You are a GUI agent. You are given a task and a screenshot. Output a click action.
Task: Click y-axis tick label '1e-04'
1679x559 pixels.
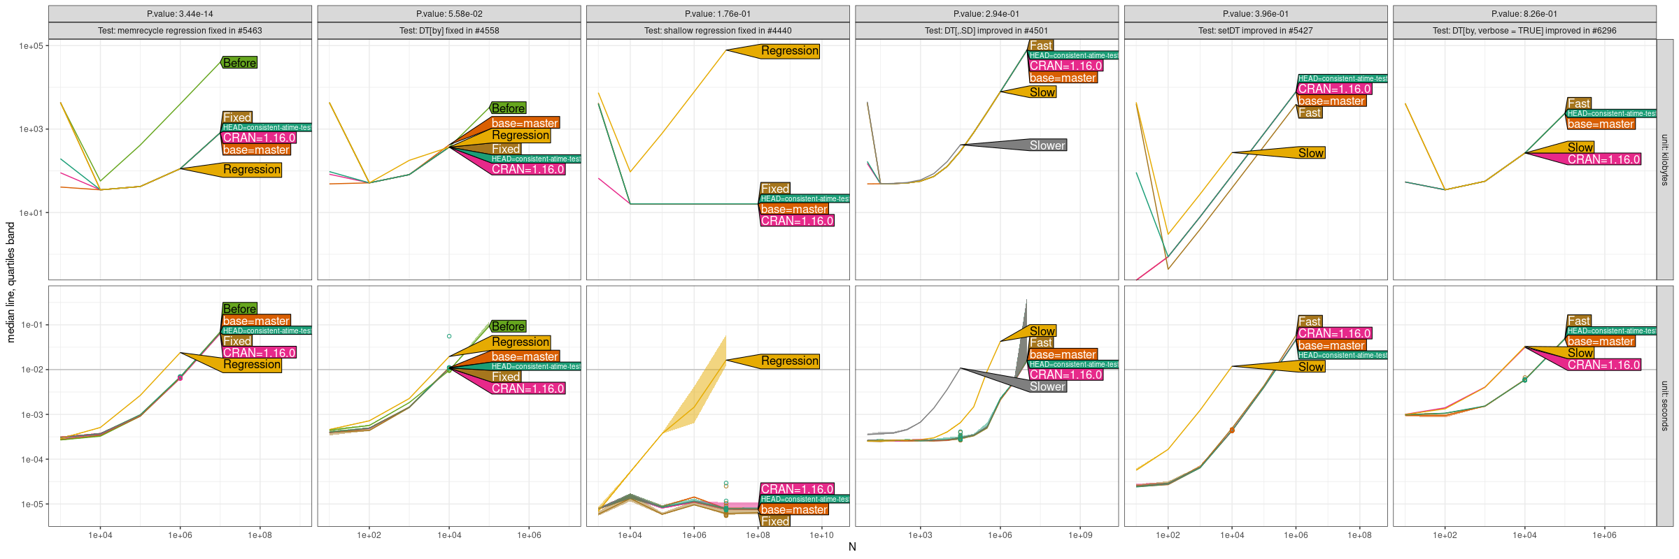point(31,459)
